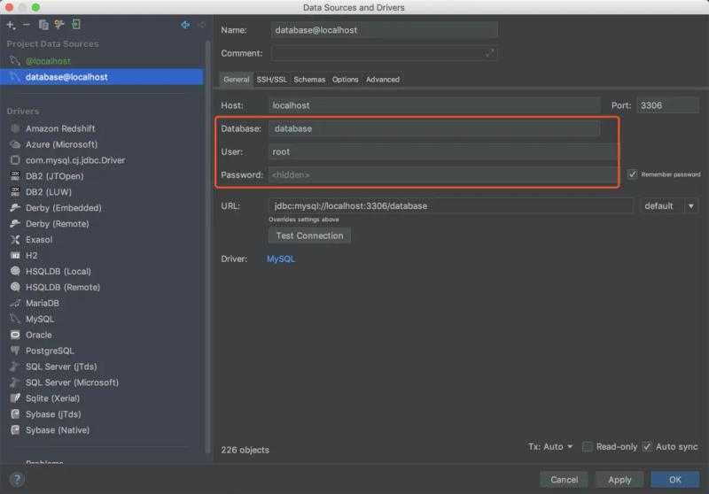Click the Port field showing 3306

[667, 105]
